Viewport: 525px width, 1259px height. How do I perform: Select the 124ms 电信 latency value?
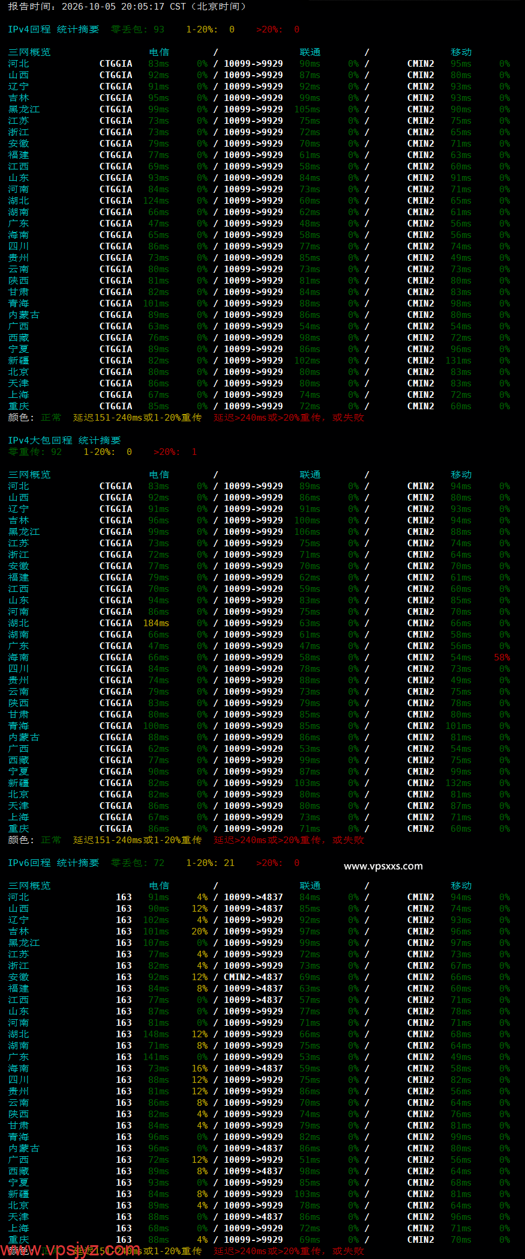tap(156, 201)
